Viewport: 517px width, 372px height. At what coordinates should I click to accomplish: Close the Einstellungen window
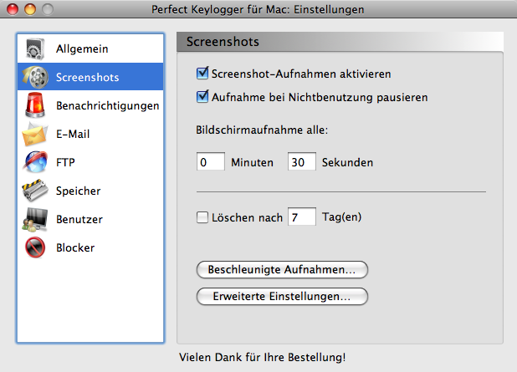pos(13,9)
